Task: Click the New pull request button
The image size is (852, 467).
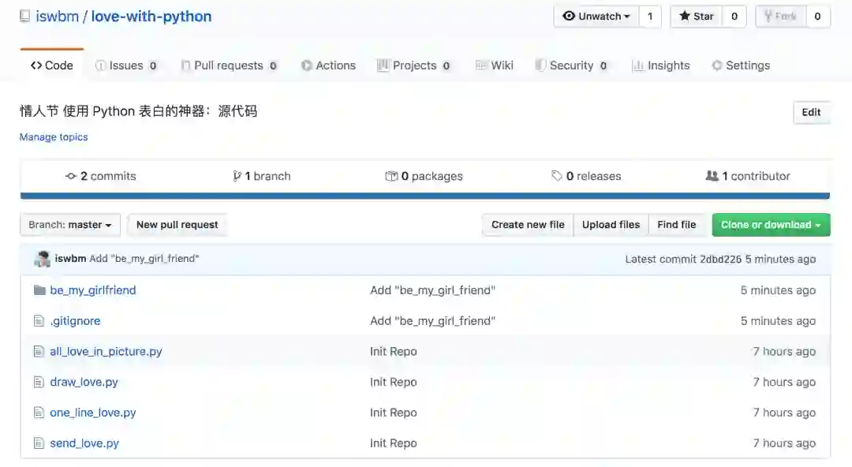Action: click(177, 225)
